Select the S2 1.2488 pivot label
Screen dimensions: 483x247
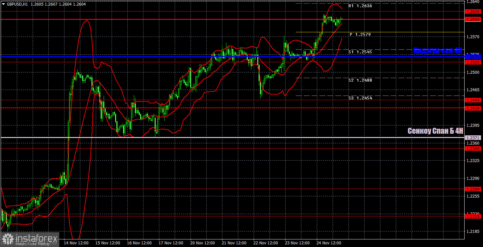click(x=360, y=80)
